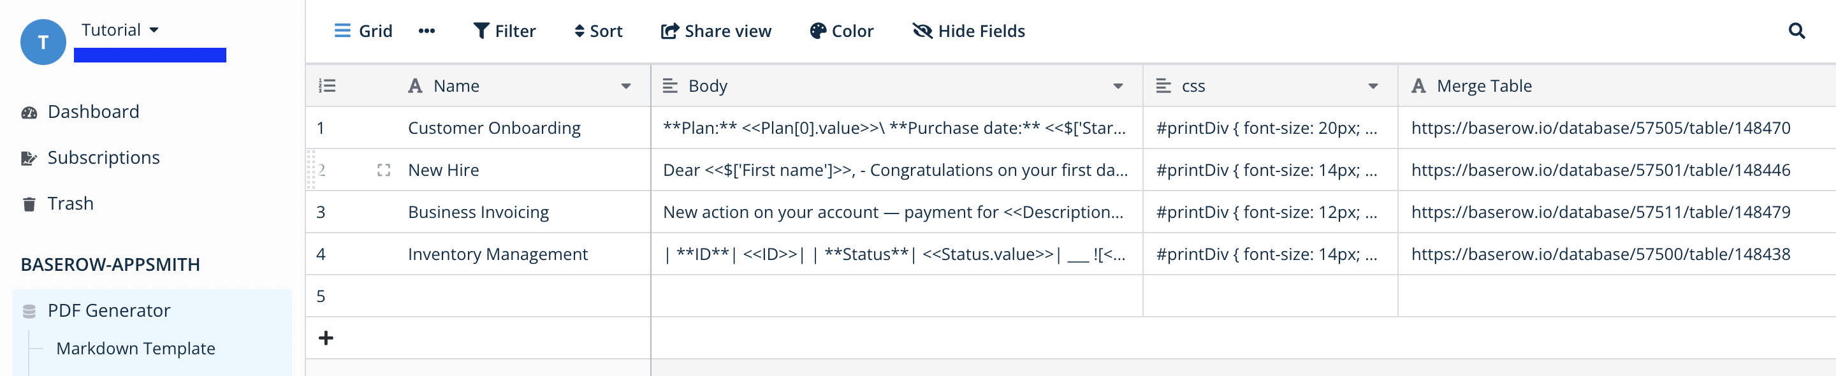Image resolution: width=1836 pixels, height=376 pixels.
Task: Add a new row with plus icon
Action: point(326,338)
